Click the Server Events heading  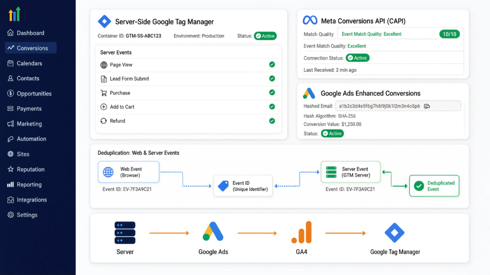click(x=116, y=53)
